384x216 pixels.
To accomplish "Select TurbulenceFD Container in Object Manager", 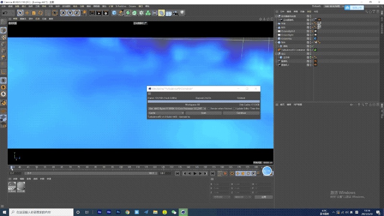I will [x=293, y=50].
